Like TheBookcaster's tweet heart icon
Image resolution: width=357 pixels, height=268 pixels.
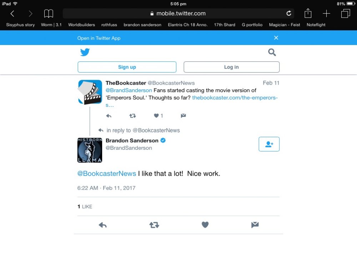[x=156, y=115]
